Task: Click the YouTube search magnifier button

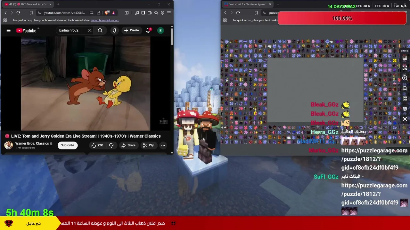Action: pyautogui.click(x=100, y=30)
